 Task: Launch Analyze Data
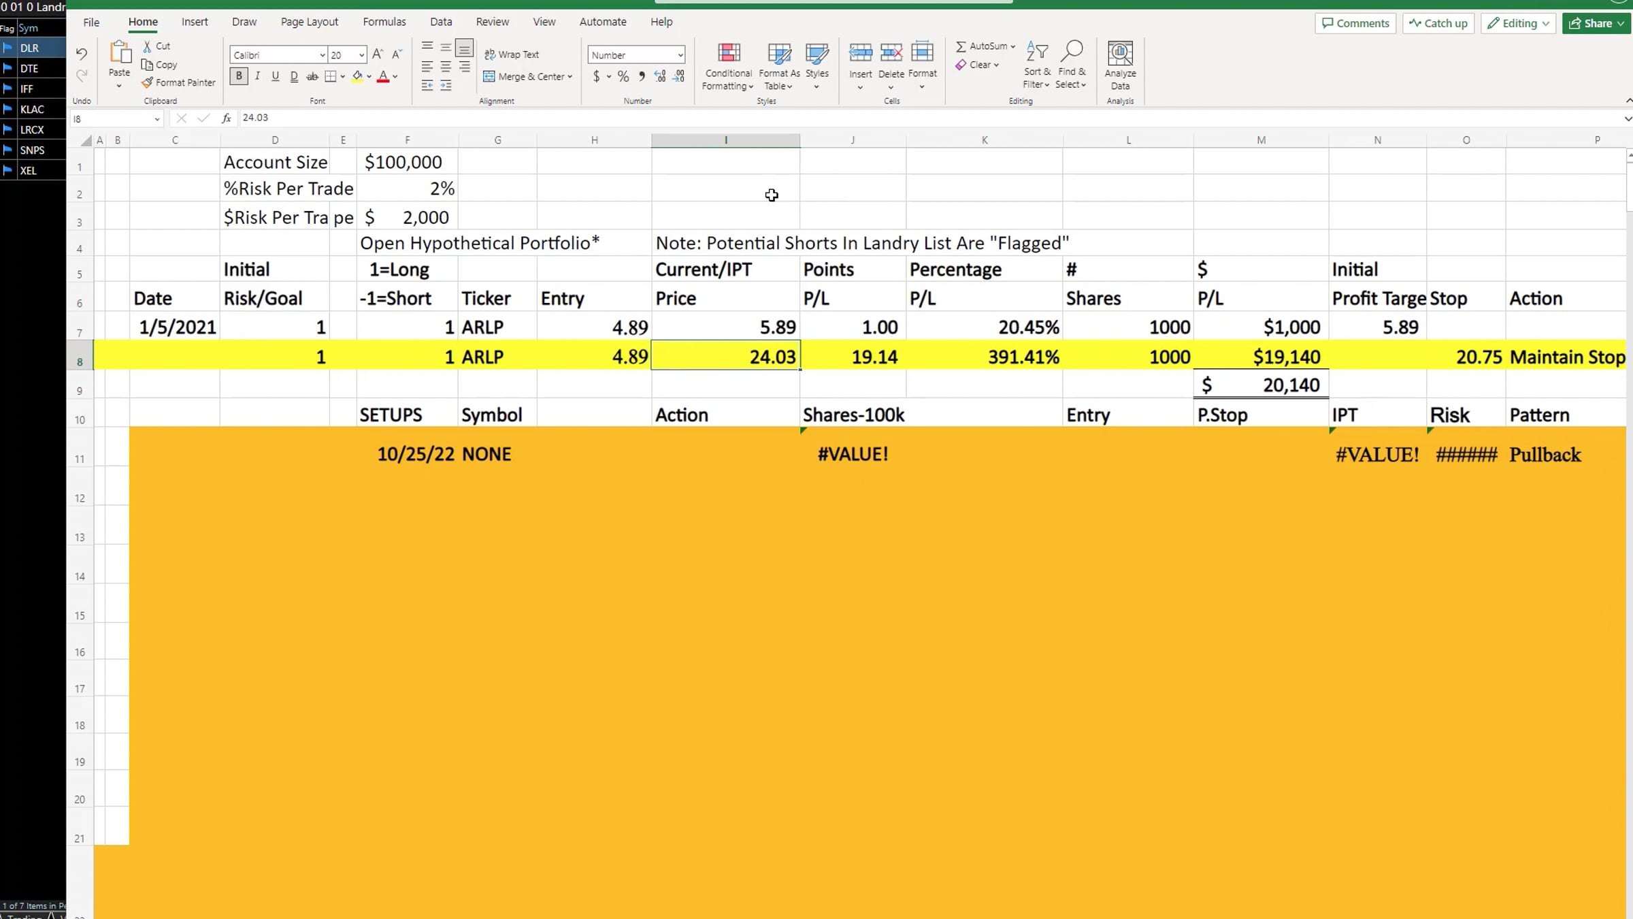pos(1120,65)
